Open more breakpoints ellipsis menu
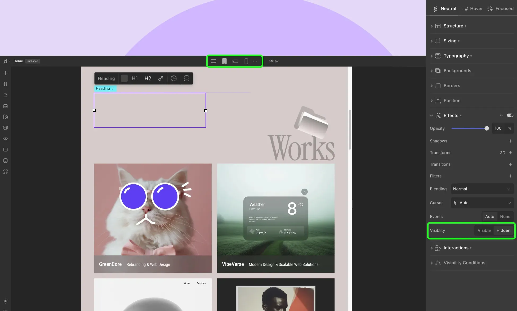The height and width of the screenshot is (311, 517). point(255,61)
